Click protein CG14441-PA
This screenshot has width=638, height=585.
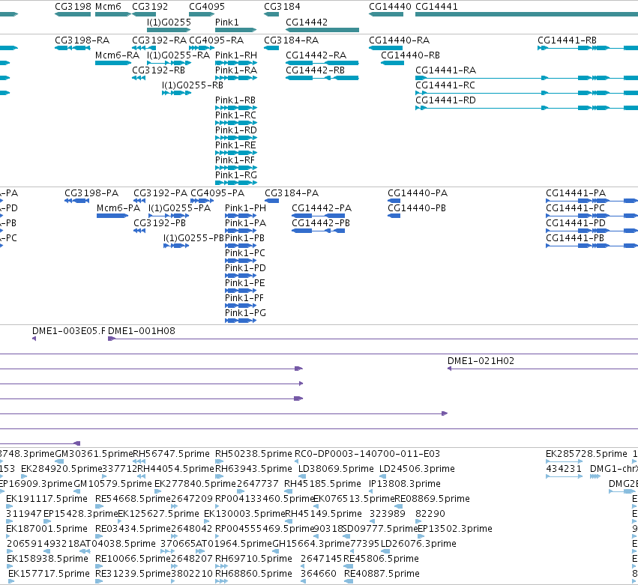click(x=576, y=193)
